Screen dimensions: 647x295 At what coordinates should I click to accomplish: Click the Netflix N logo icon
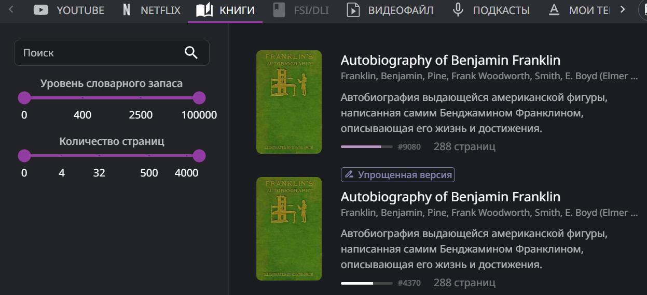pos(127,10)
